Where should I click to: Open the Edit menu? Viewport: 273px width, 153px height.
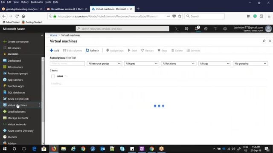(9, 2)
